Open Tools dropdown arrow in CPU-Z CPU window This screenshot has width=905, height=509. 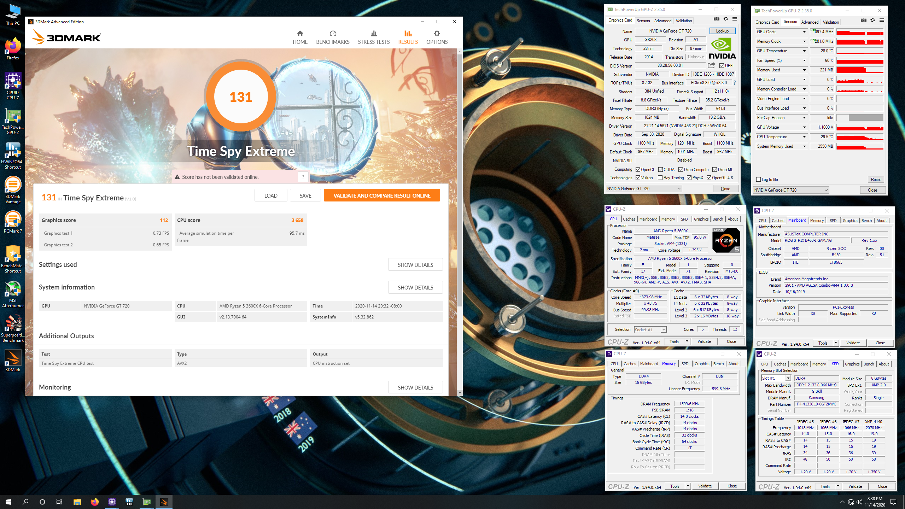687,341
